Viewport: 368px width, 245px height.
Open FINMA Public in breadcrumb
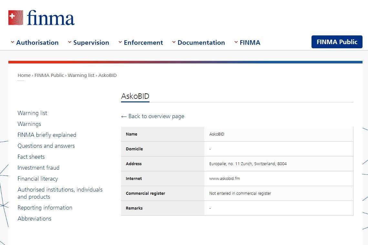[x=49, y=75]
